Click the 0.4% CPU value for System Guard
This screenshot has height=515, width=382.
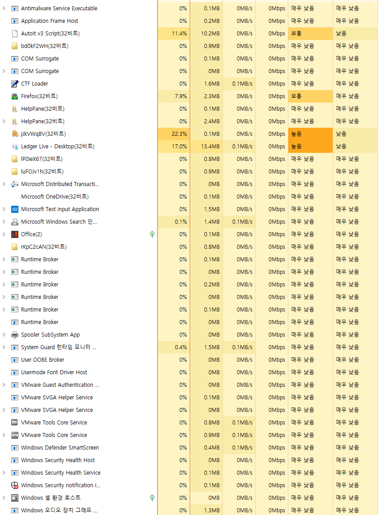tap(181, 347)
